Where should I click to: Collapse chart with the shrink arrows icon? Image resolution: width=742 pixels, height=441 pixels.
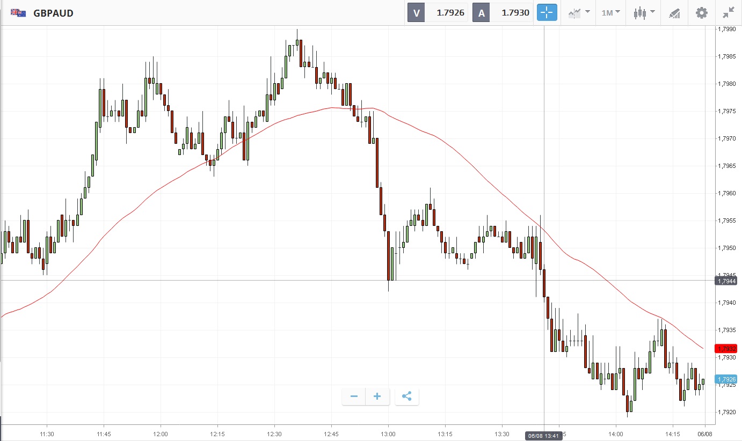(x=728, y=13)
